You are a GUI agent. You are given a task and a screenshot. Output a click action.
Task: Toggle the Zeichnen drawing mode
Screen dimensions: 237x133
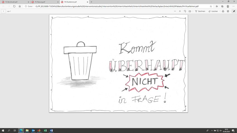tap(200, 11)
